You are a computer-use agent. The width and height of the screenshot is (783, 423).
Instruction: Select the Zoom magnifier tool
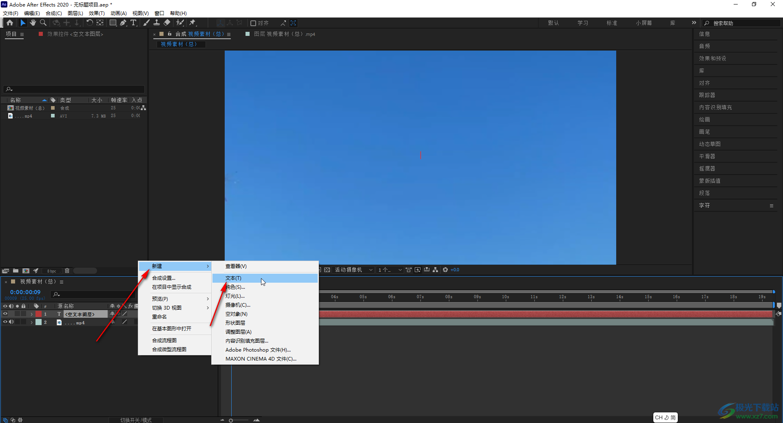43,23
